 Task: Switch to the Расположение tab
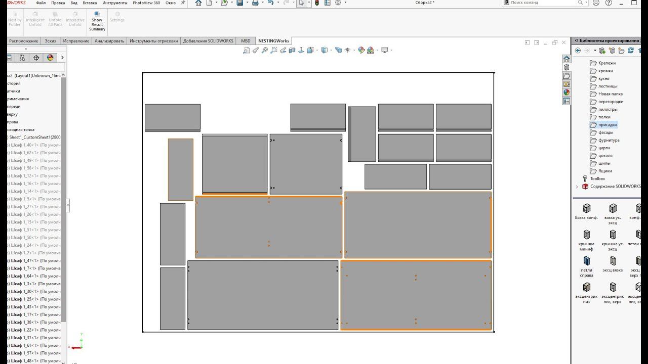[23, 41]
